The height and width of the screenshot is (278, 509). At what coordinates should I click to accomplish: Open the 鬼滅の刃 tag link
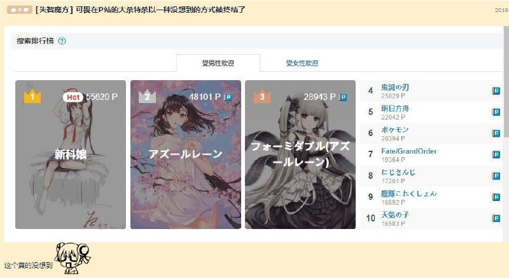click(x=394, y=87)
